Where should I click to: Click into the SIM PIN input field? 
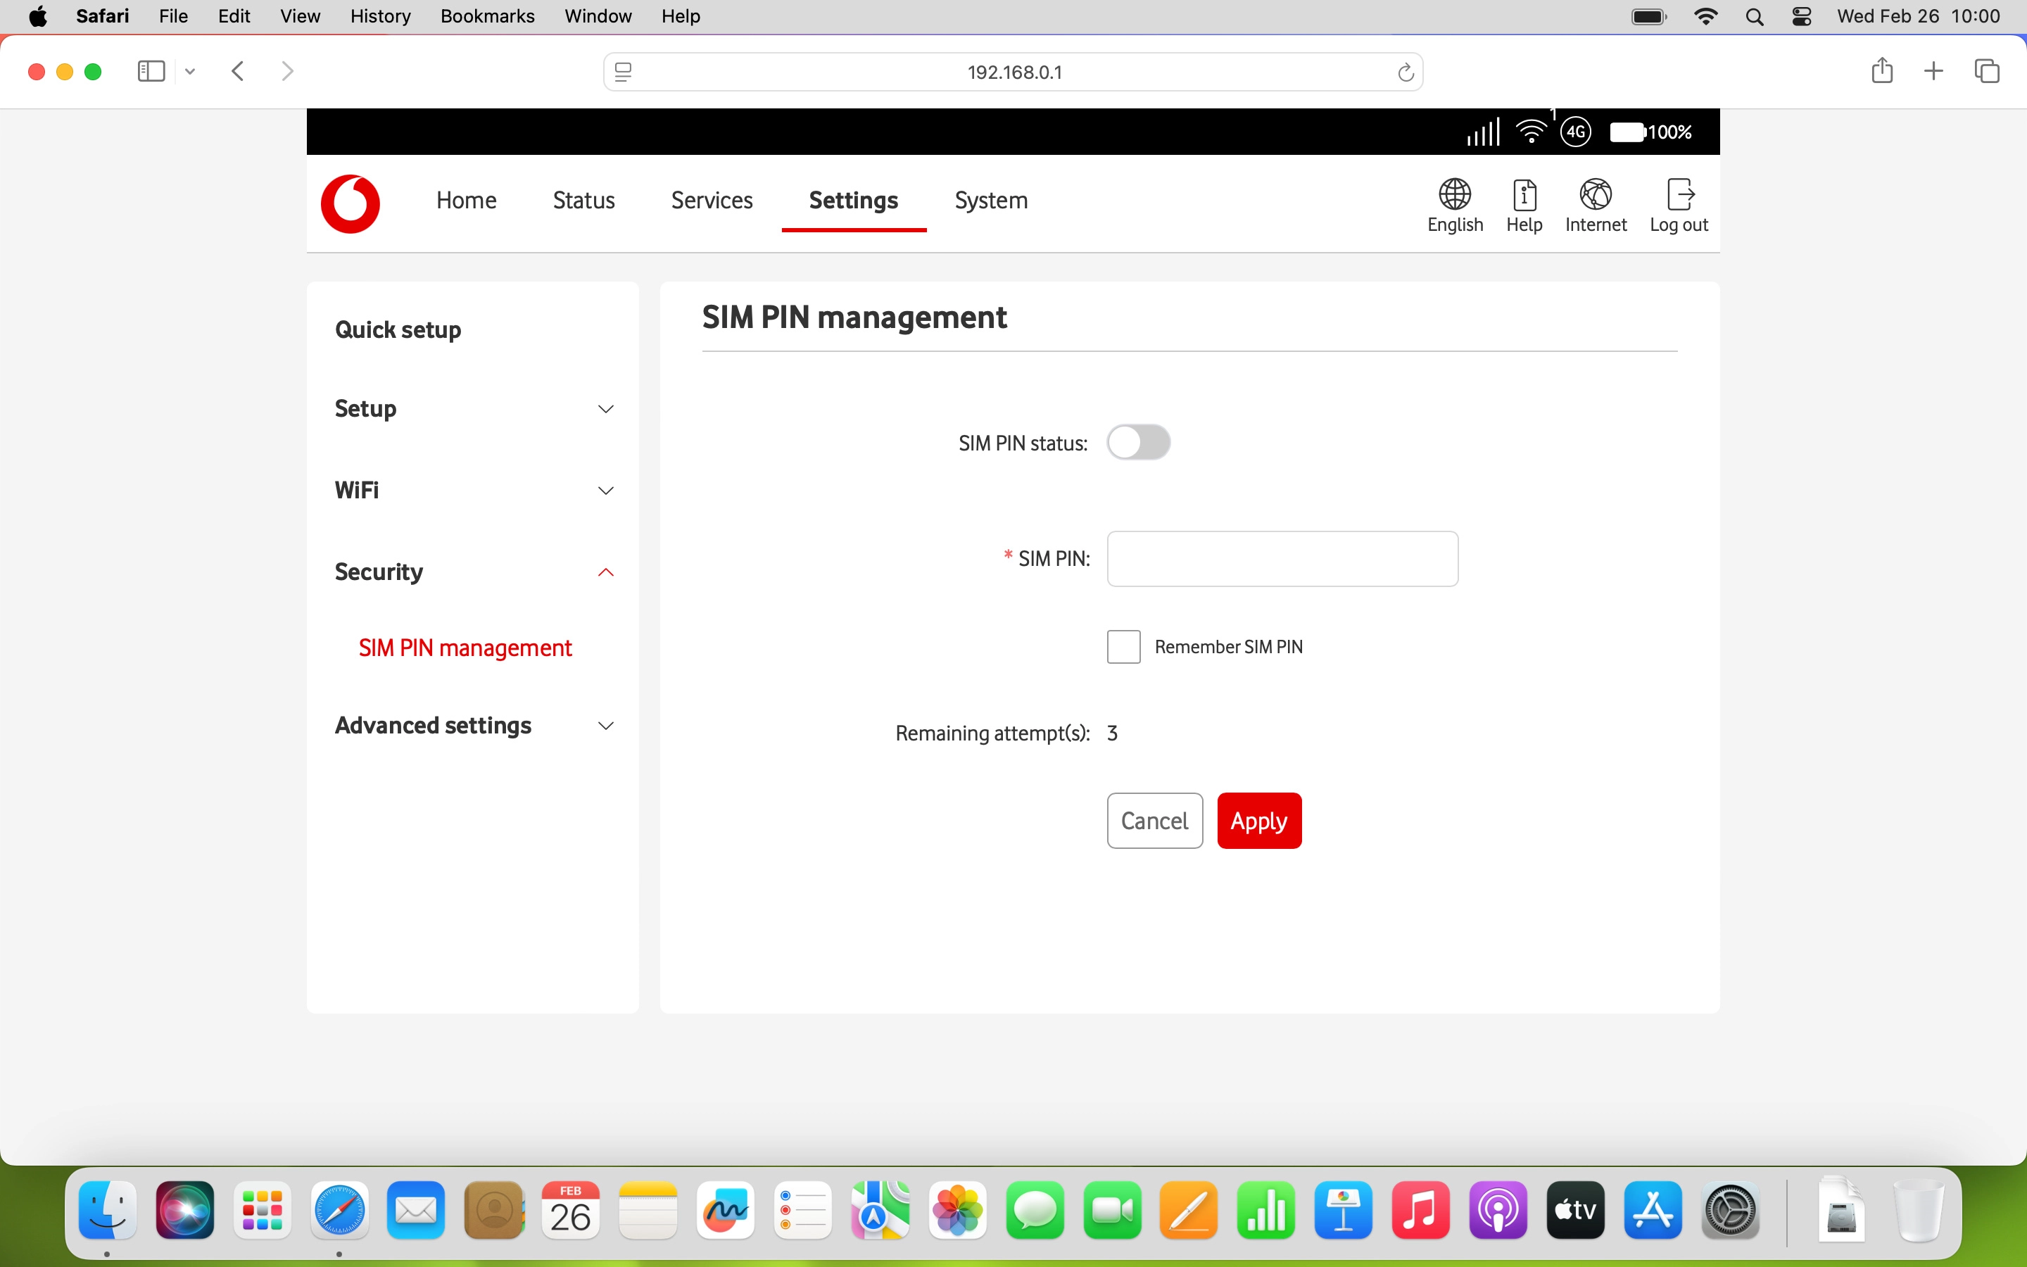point(1282,559)
